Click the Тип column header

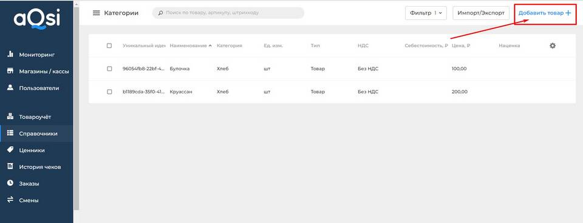pos(315,45)
